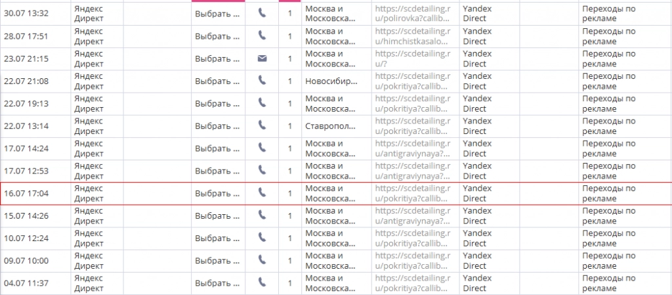The image size is (672, 295).
Task: Open the pokritiya link in the 22.07 21:08 row
Action: click(x=413, y=81)
